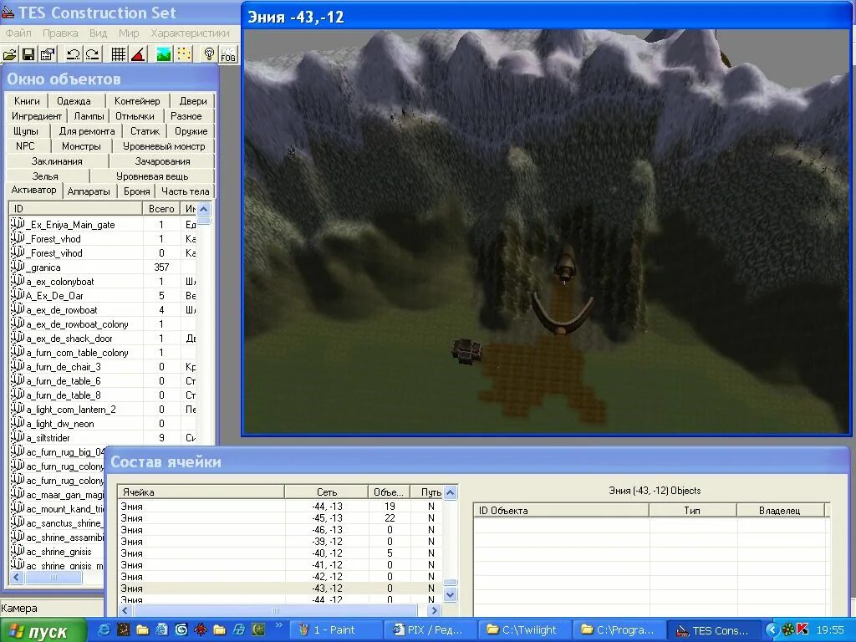Viewport: 856px width, 642px height.
Task: Switch to the Броня tab
Action: 136,191
